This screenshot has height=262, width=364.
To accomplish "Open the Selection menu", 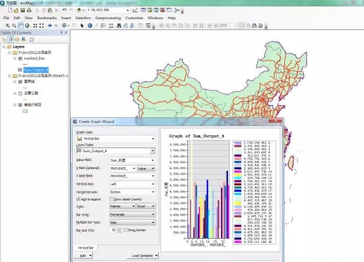I will tap(83, 18).
